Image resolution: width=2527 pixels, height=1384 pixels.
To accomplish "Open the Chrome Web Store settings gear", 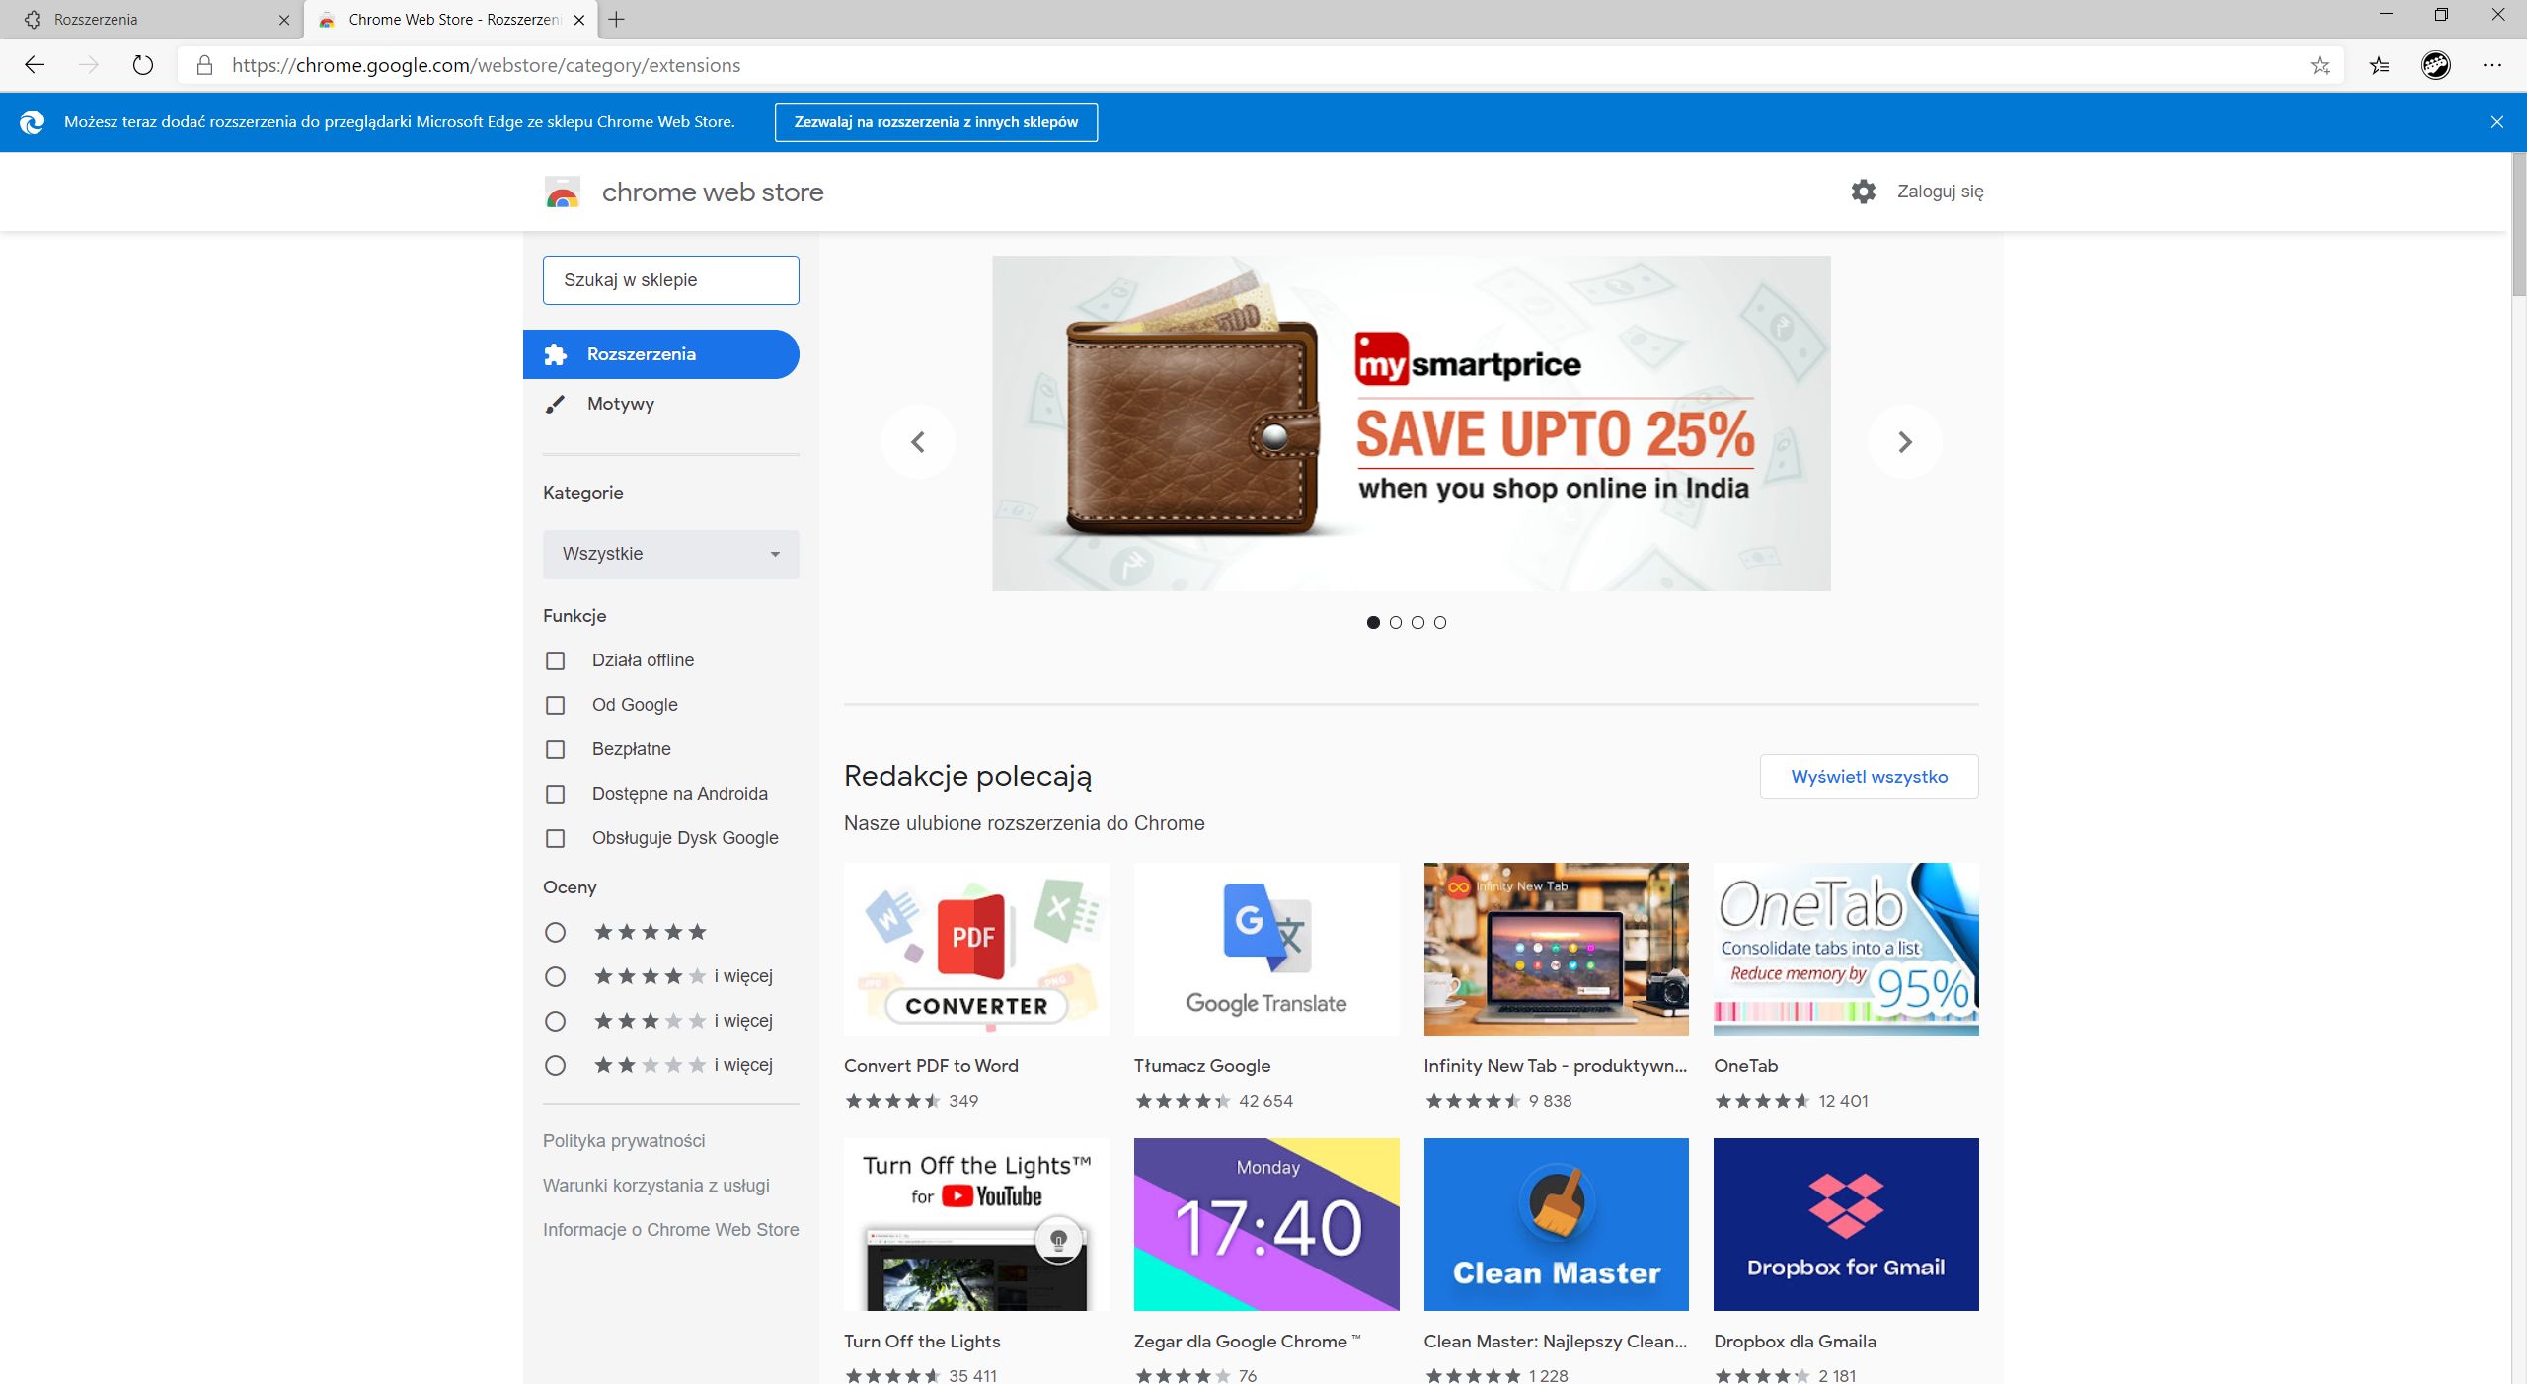I will coord(1863,191).
